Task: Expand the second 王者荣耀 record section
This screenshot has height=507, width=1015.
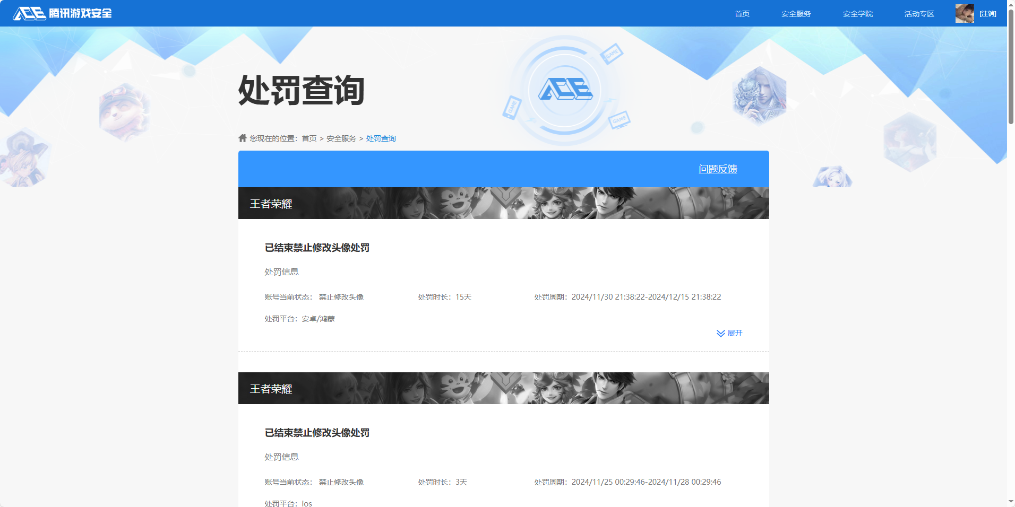Action: pos(503,388)
